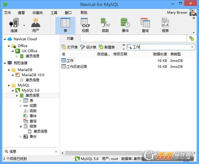Open the 函数 functions toolbar icon
This screenshot has width=199, height=164.
point(105,25)
